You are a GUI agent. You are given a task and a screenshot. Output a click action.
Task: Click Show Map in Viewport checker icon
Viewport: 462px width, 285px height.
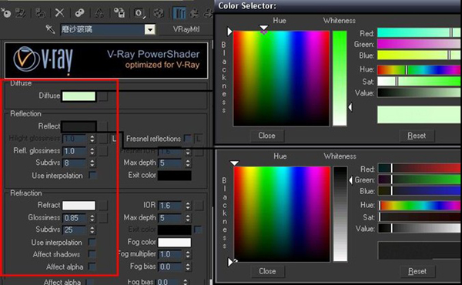pyautogui.click(x=159, y=13)
